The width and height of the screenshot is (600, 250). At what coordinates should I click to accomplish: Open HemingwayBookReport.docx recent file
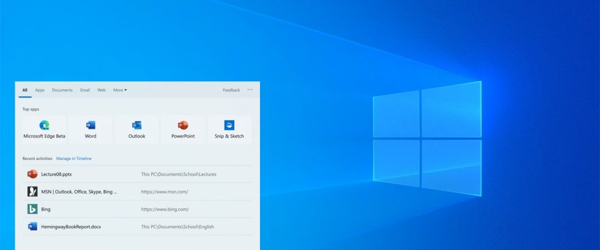[x=138, y=227]
